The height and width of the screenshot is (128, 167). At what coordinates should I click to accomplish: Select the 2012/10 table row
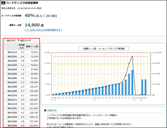[22, 96]
